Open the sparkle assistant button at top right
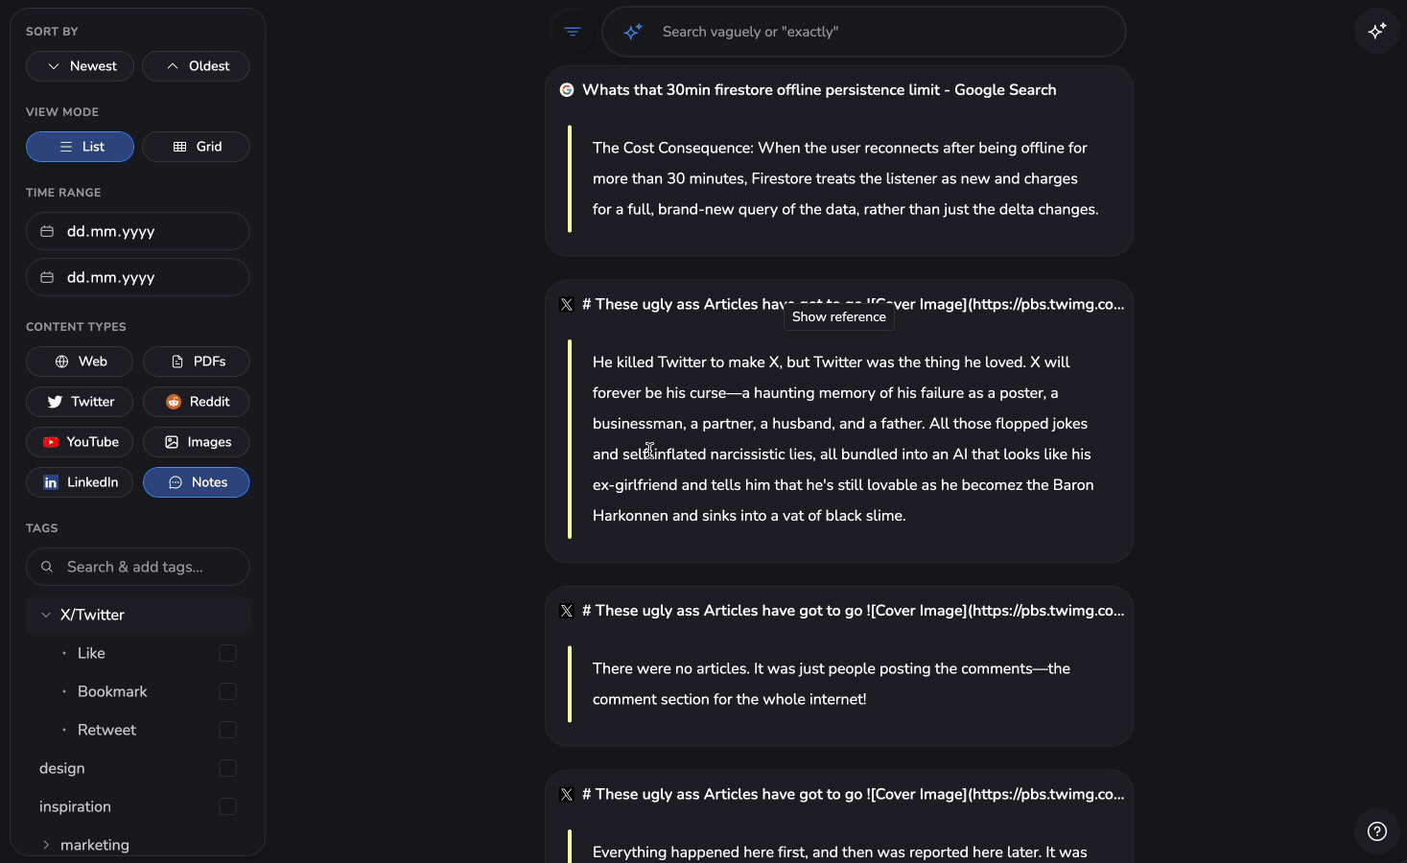Image resolution: width=1407 pixels, height=863 pixels. [1377, 31]
